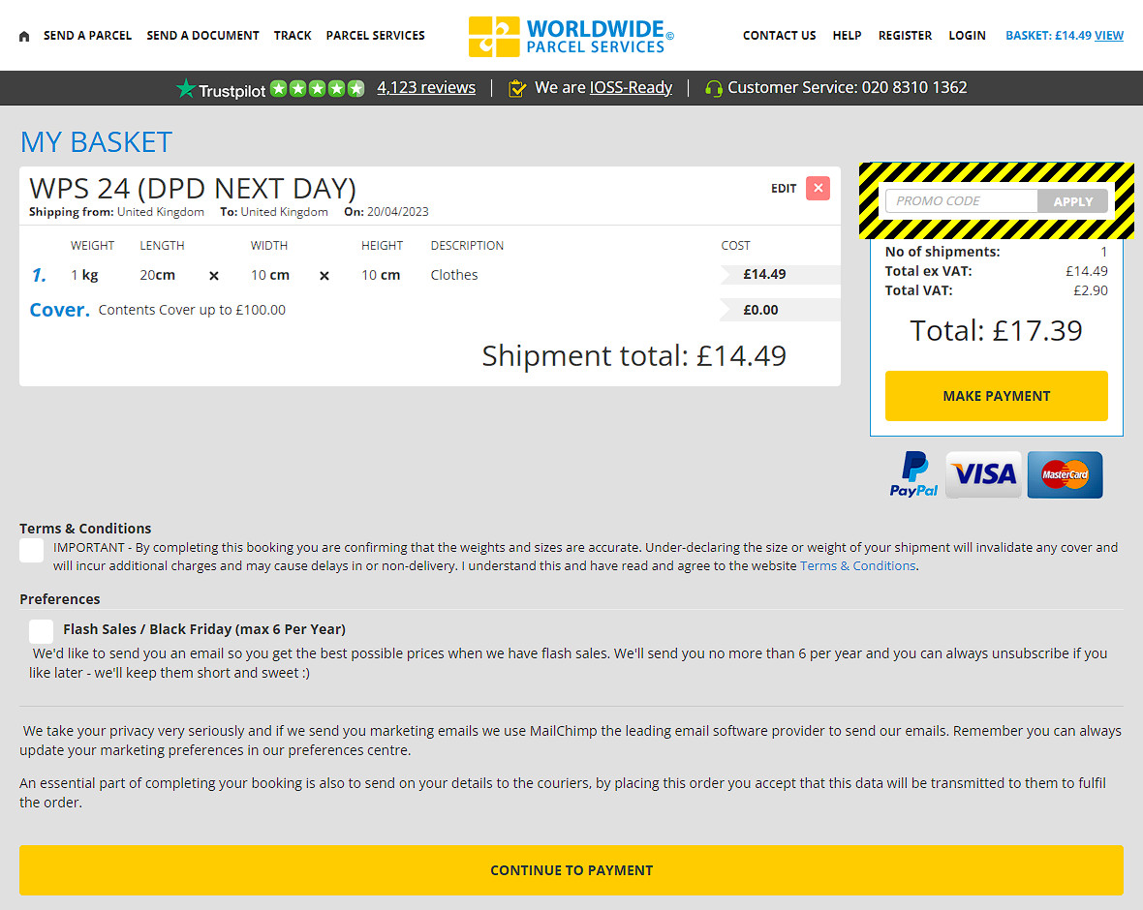Open Contact Us page
1143x910 pixels.
[x=779, y=36]
